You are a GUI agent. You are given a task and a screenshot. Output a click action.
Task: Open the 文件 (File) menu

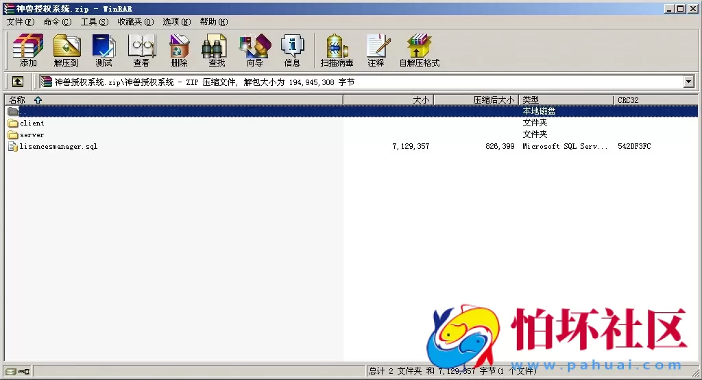coord(20,22)
